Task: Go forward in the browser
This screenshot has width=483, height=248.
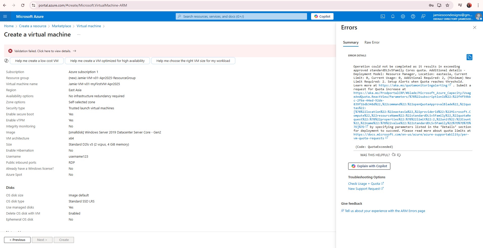Action: [x=14, y=5]
